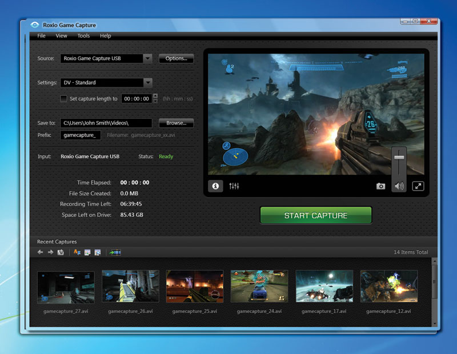
Task: Take a snapshot with the camera icon
Action: click(380, 186)
